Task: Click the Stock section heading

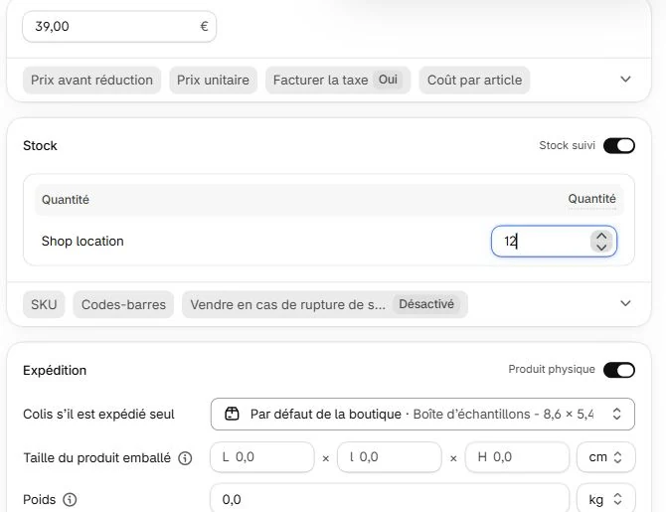Action: (x=40, y=146)
